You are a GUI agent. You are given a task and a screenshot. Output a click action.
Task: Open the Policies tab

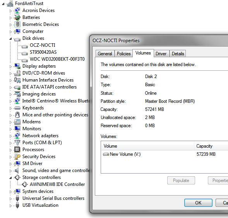[x=124, y=54]
